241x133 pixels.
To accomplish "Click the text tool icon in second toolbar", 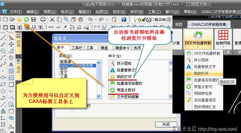I will click(41, 27).
